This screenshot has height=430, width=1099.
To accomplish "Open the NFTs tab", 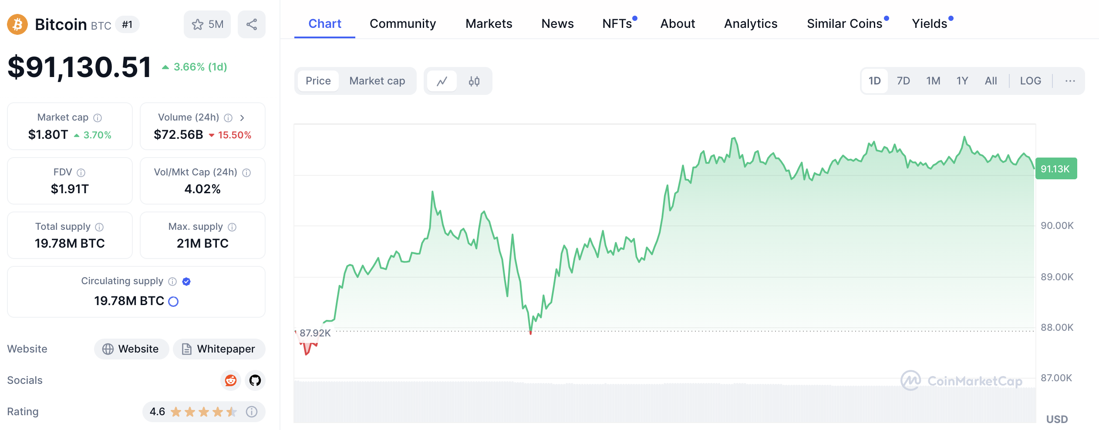I will pyautogui.click(x=617, y=24).
